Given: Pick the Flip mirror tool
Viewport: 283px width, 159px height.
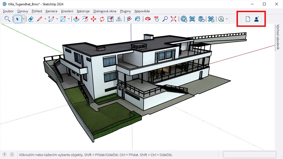Looking at the screenshot, I should click(119, 19).
